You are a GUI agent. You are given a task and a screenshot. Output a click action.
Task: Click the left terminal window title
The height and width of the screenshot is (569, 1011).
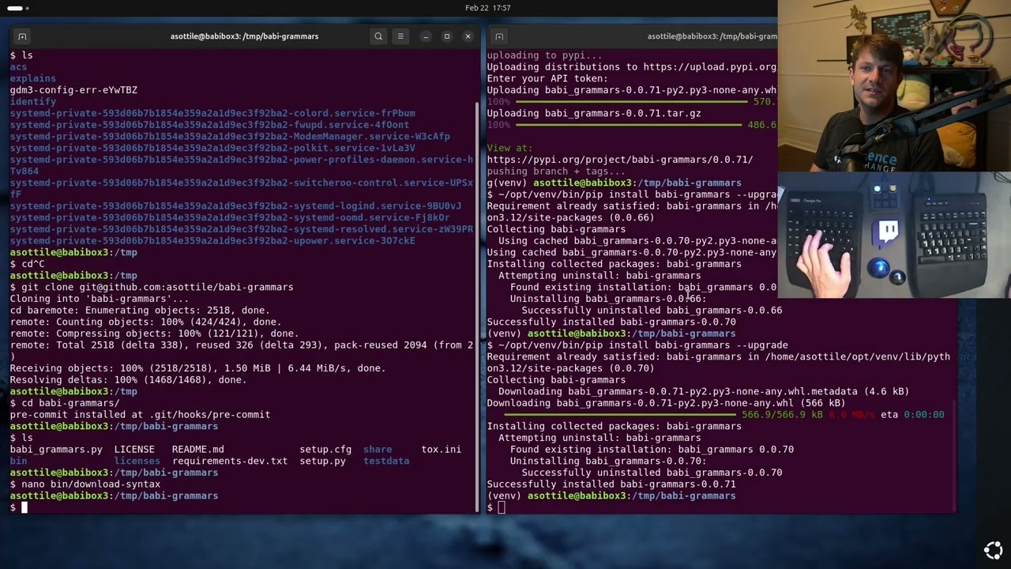point(244,36)
